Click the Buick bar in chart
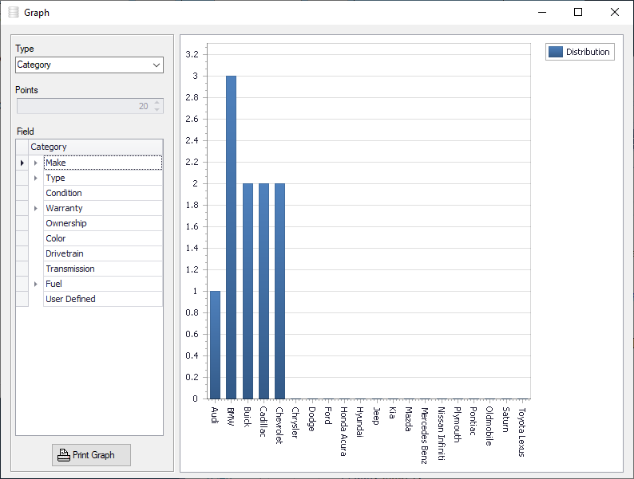This screenshot has width=634, height=479. point(248,292)
